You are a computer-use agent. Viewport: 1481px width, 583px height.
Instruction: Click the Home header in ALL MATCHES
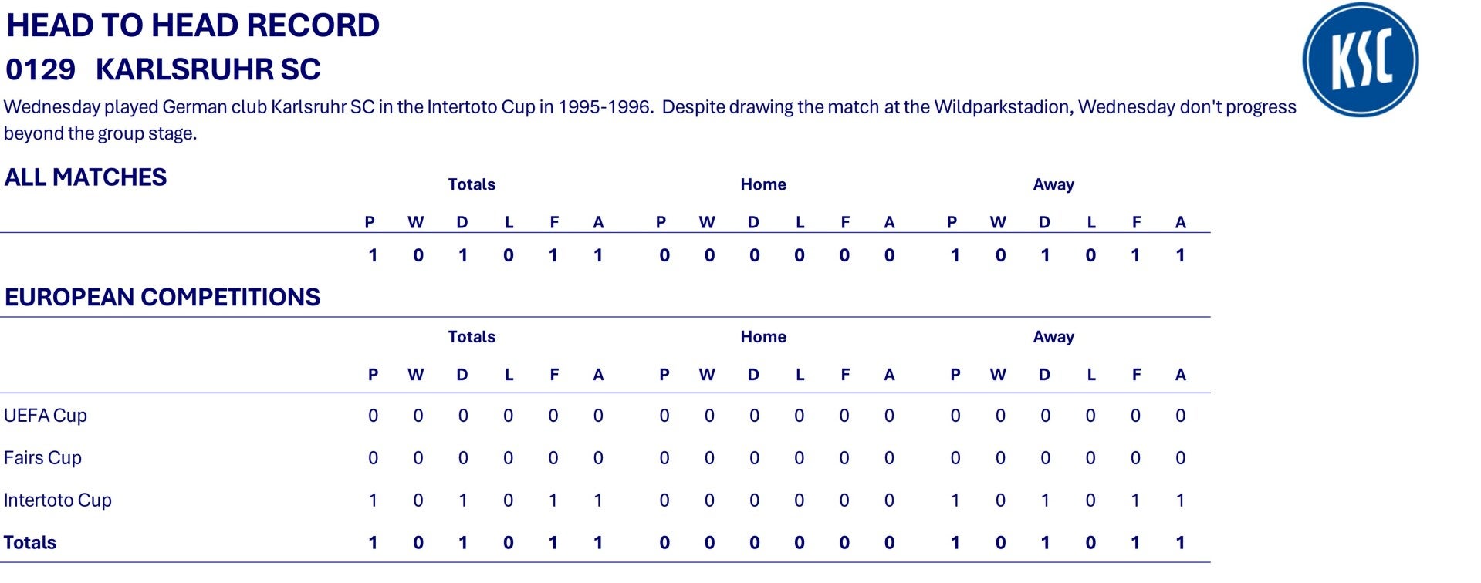click(x=763, y=184)
